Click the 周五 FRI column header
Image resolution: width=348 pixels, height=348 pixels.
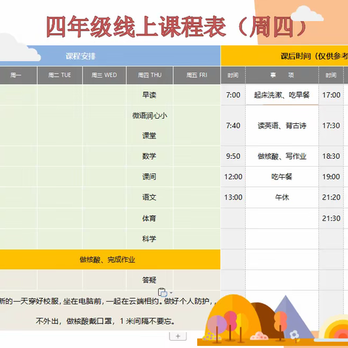tap(196, 75)
